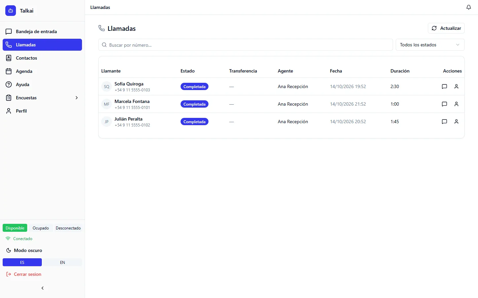Click the Llamante column header
The height and width of the screenshot is (298, 478).
111,71
